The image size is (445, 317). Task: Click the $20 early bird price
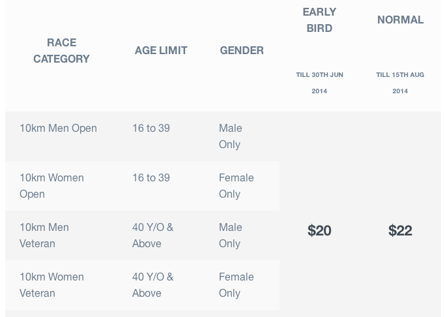click(319, 230)
